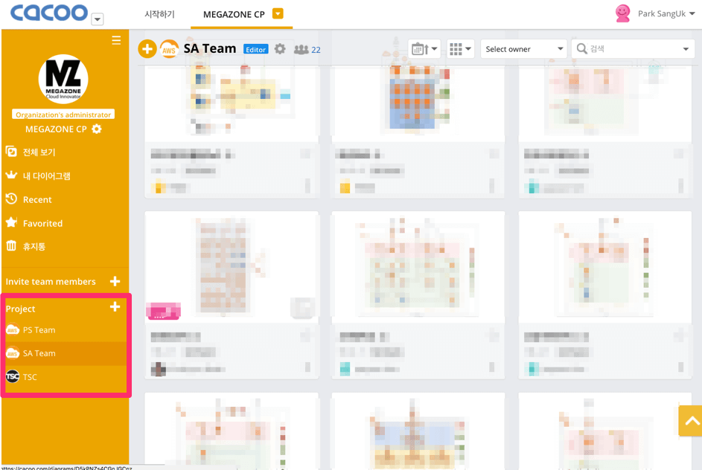
Task: Open dropdown next to Cacoo logo
Action: pyautogui.click(x=97, y=20)
